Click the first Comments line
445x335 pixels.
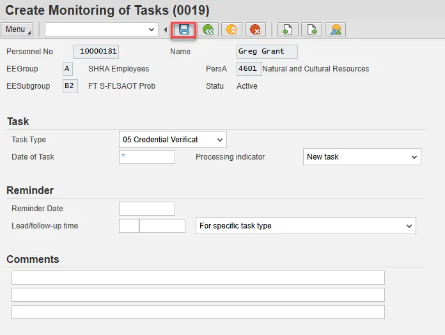(x=198, y=278)
